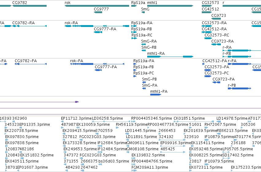This screenshot has height=172, width=261.
Task: Click the mthl1-PA blue protein bar
Action: [x=155, y=95]
